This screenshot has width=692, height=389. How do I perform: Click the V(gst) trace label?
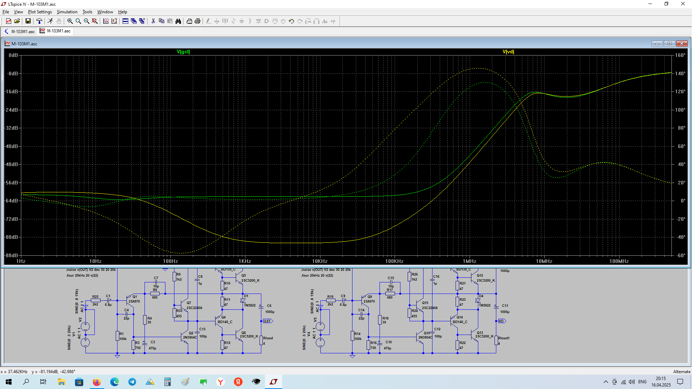[183, 52]
